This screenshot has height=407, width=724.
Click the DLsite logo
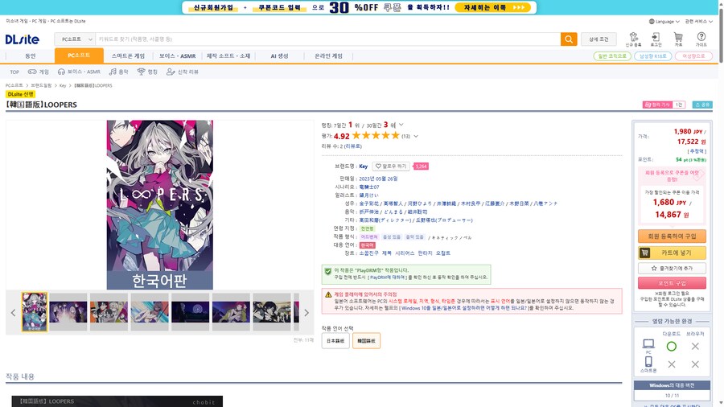coord(23,39)
